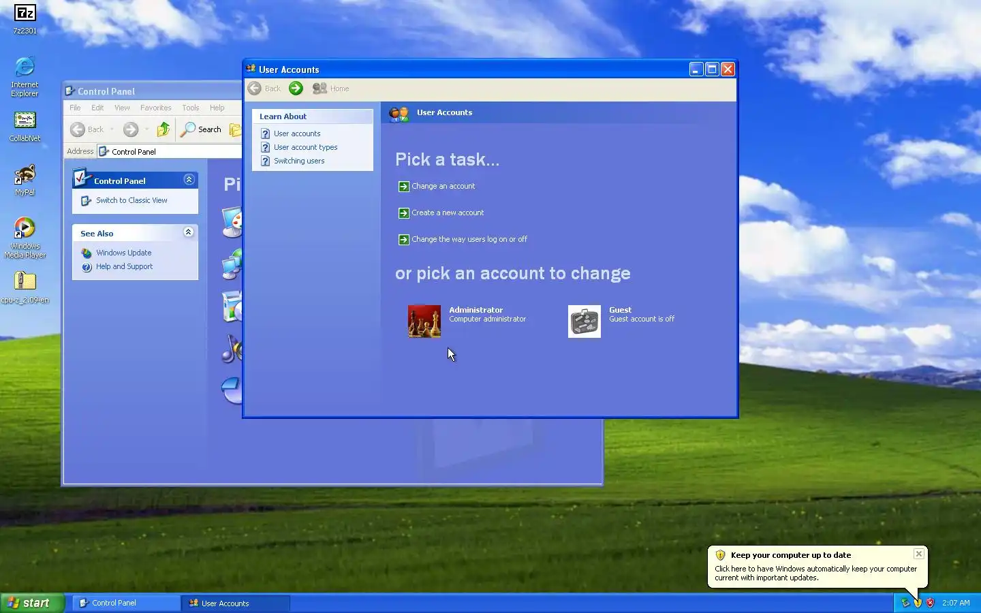The image size is (981, 613).
Task: Switch to User Accounts taskbar button
Action: (236, 603)
